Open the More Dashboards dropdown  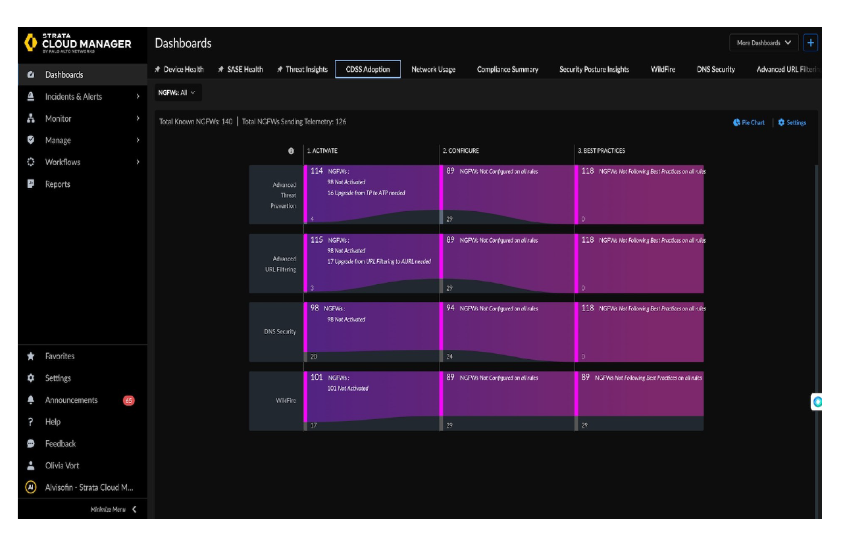tap(763, 43)
